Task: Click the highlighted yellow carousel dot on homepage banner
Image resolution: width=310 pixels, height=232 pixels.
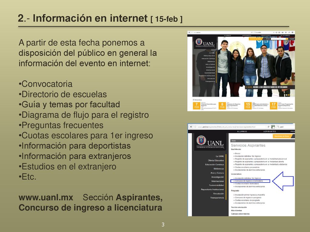Action: (289, 95)
